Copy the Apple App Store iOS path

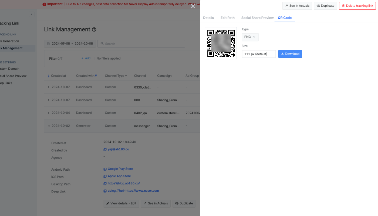(105, 176)
